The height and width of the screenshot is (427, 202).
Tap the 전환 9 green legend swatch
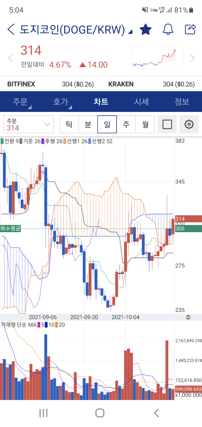click(2, 141)
